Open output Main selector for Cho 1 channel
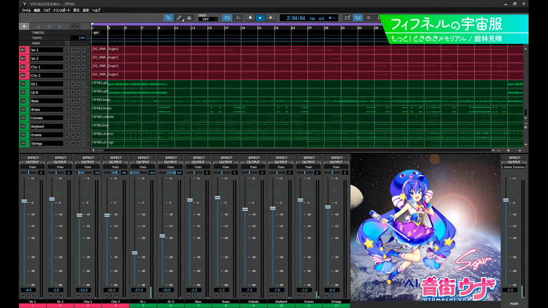 88,167
